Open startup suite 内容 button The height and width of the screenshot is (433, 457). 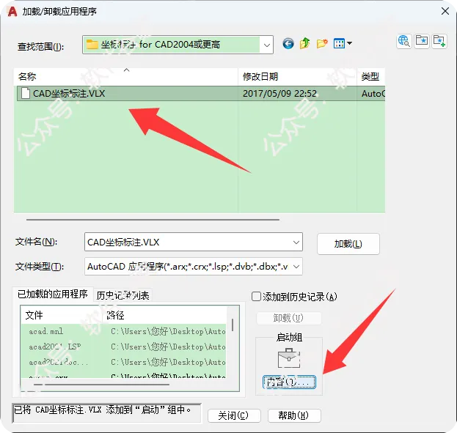[x=289, y=382]
